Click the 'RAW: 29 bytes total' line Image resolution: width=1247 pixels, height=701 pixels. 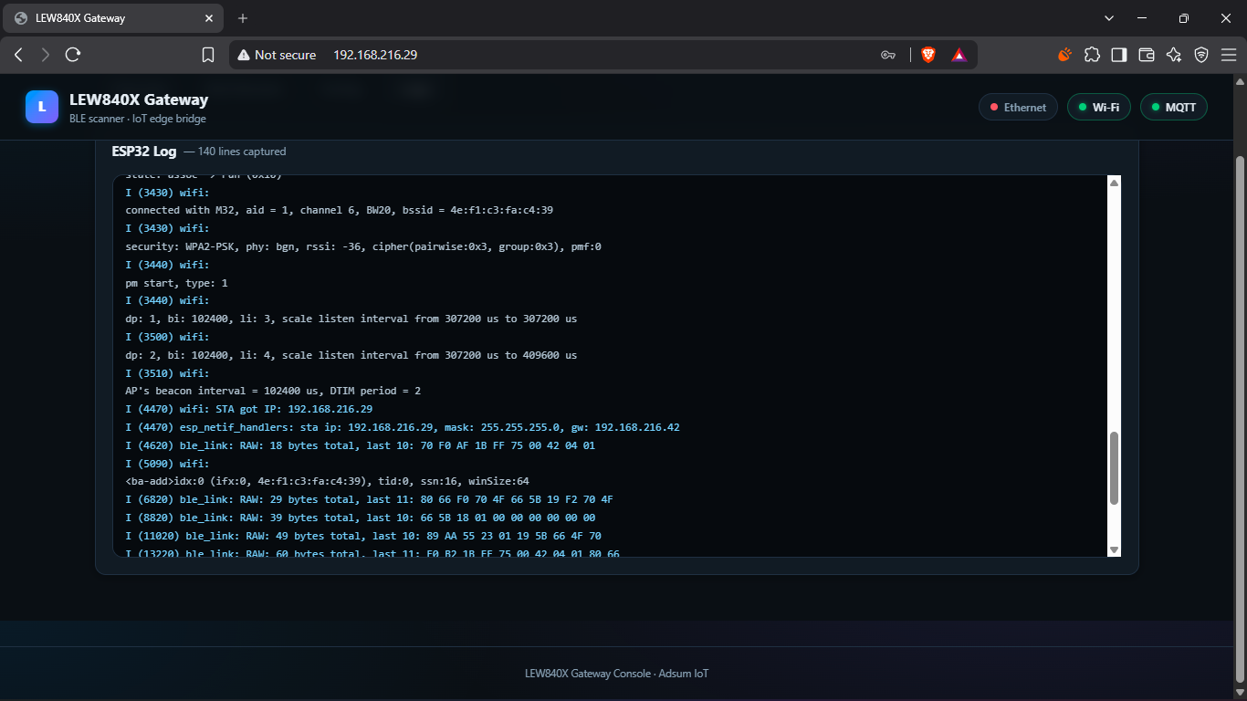pos(370,499)
